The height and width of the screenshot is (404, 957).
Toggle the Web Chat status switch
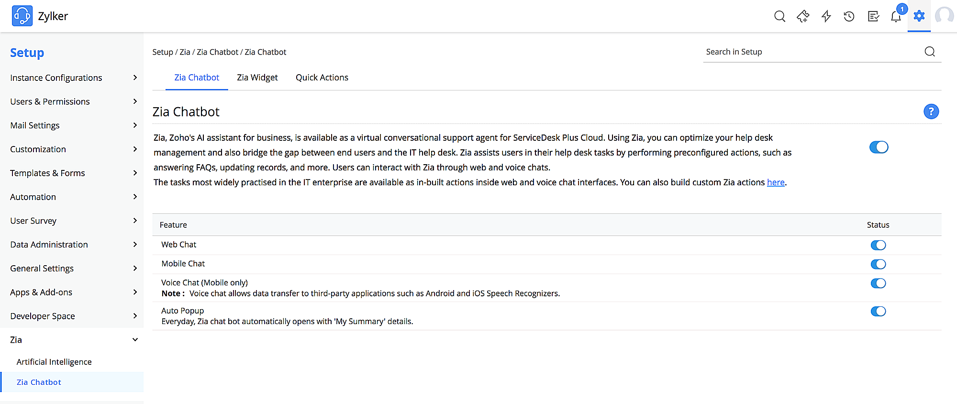tap(878, 245)
